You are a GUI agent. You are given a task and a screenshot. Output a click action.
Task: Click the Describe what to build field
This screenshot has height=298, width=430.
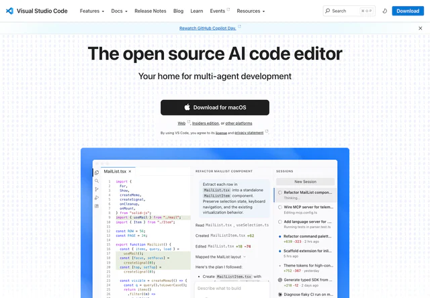click(x=232, y=289)
